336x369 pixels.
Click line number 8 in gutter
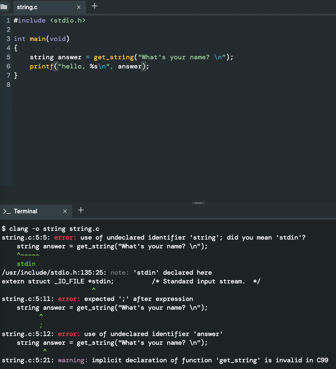click(x=8, y=85)
